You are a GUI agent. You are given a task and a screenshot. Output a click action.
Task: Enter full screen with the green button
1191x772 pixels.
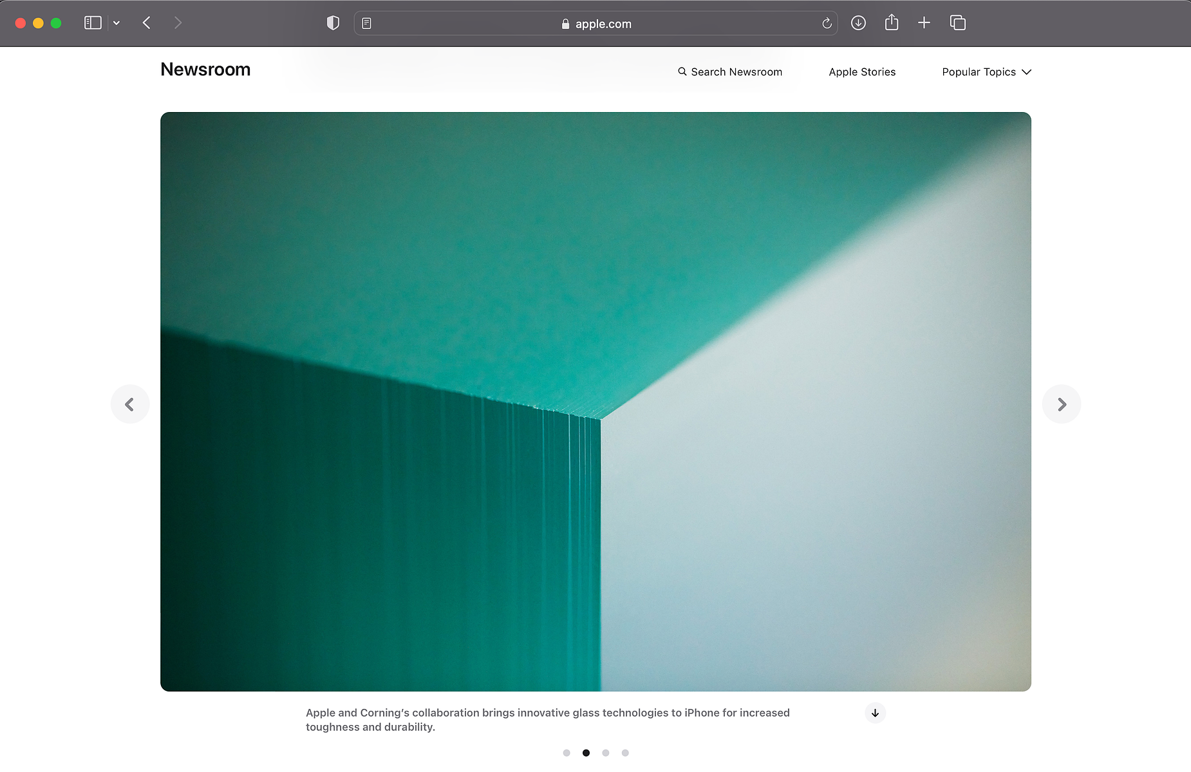[56, 23]
